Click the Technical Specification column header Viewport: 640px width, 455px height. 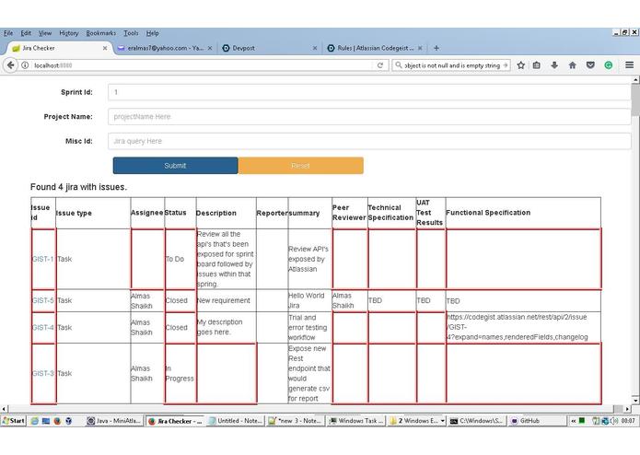click(390, 213)
